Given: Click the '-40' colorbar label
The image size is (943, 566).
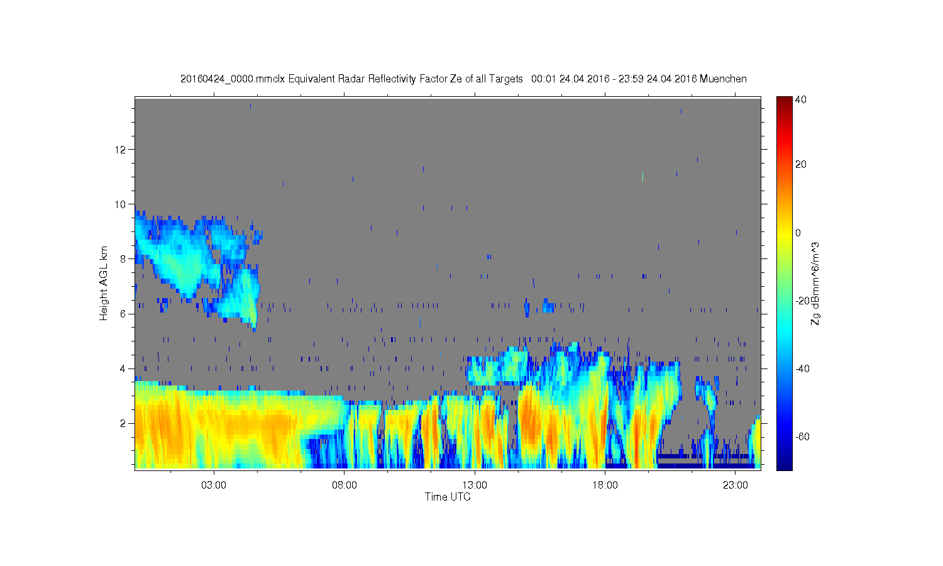Looking at the screenshot, I should pyautogui.click(x=803, y=369).
